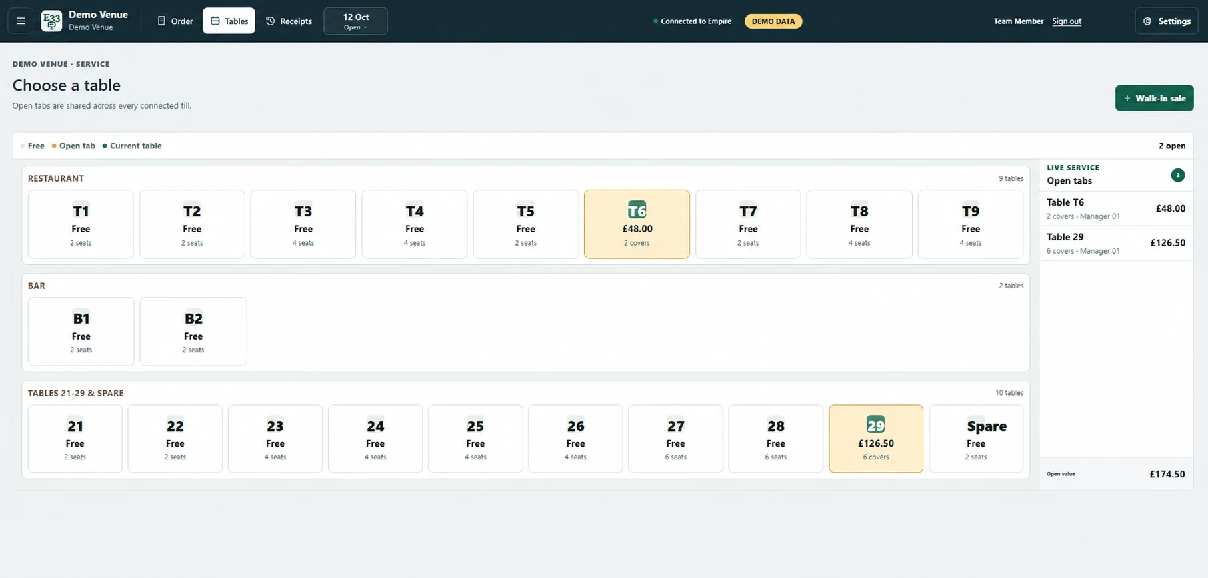Open Settings
The width and height of the screenshot is (1208, 578).
tap(1167, 21)
